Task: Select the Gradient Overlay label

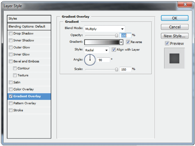Action: coord(27,96)
